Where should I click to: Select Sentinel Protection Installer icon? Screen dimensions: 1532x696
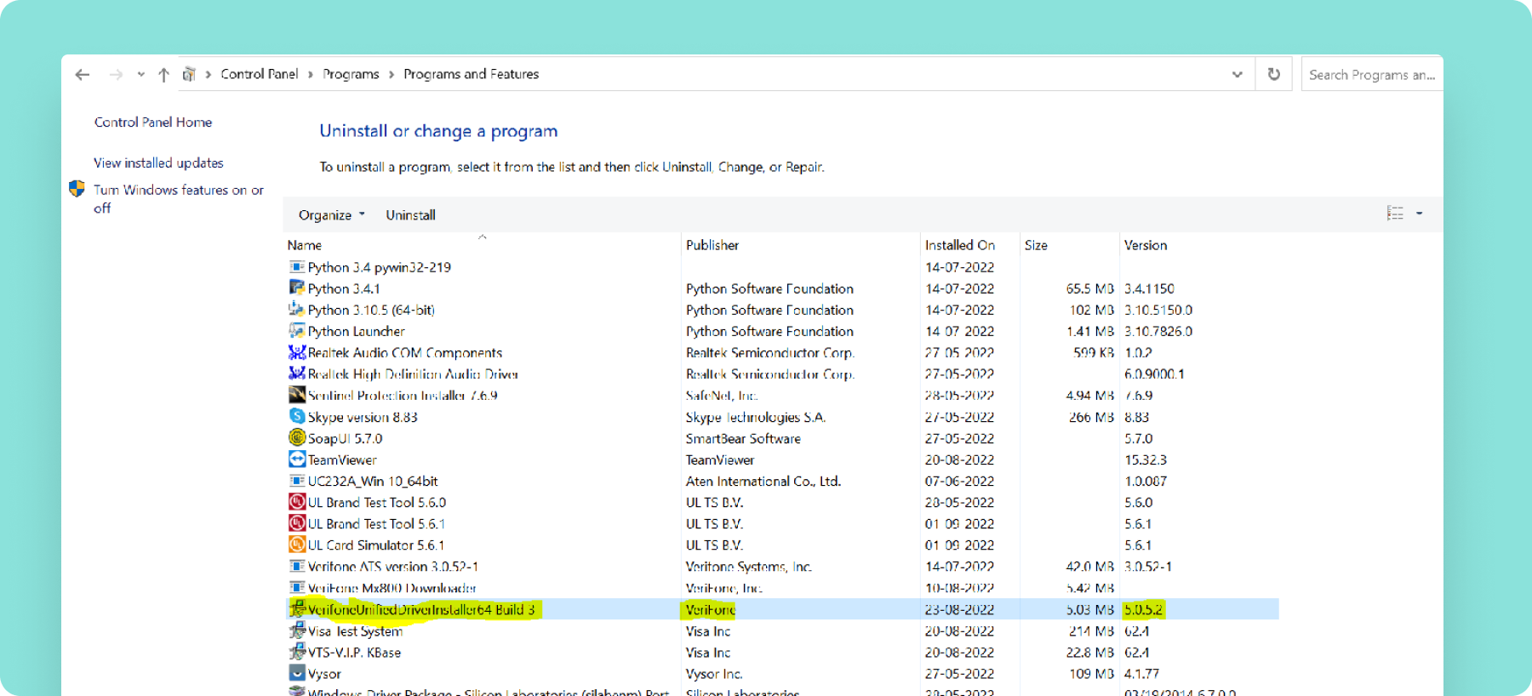pyautogui.click(x=297, y=395)
